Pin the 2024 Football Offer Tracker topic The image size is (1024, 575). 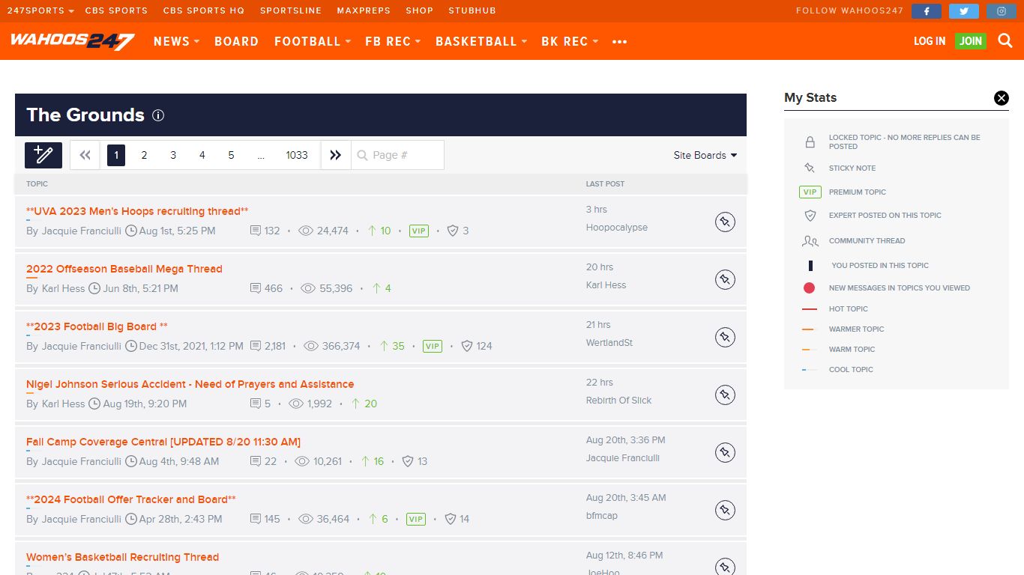point(725,510)
